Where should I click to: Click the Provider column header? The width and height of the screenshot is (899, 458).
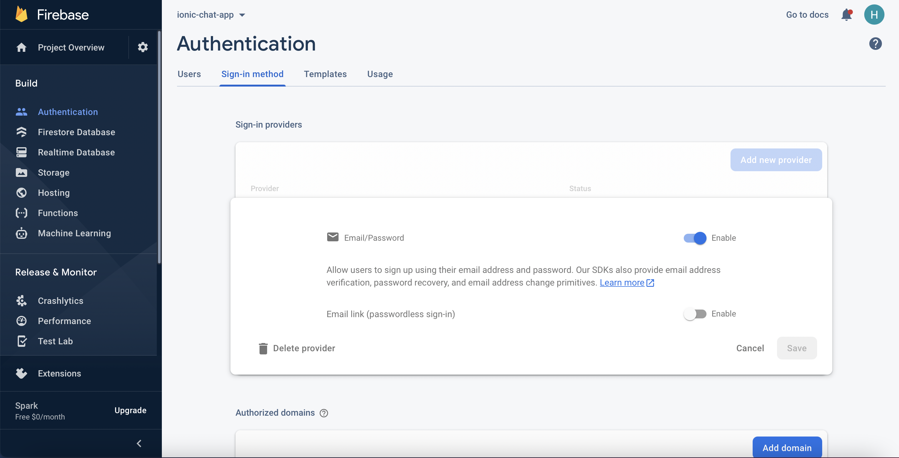pyautogui.click(x=265, y=188)
